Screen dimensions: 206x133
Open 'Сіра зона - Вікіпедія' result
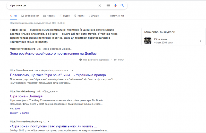[26, 96]
